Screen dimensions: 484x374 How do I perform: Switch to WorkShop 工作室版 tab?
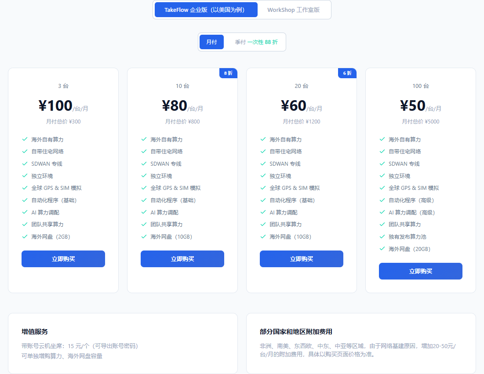click(x=293, y=10)
